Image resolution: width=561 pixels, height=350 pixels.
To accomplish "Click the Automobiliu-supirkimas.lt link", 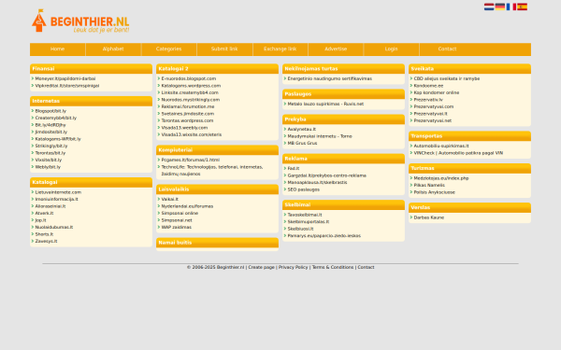I will (441, 147).
